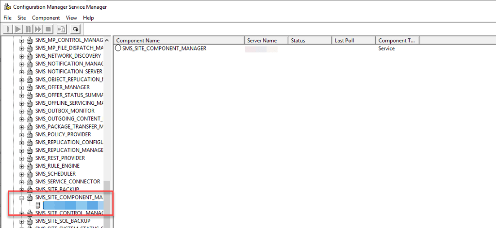496x228 pixels.
Task: Click the Query (exclamation mark) toolbar icon
Action: 8,29
